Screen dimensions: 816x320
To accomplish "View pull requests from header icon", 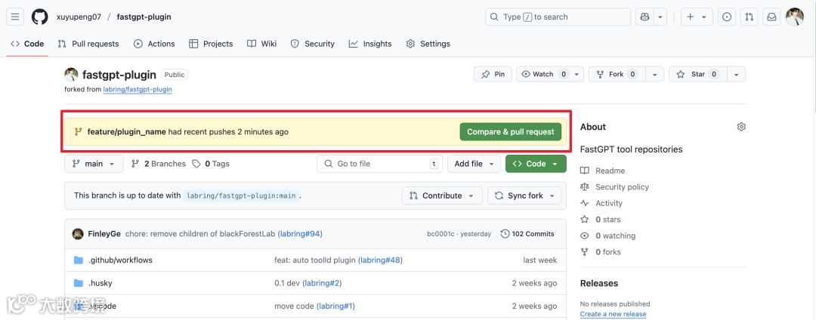I will [750, 17].
